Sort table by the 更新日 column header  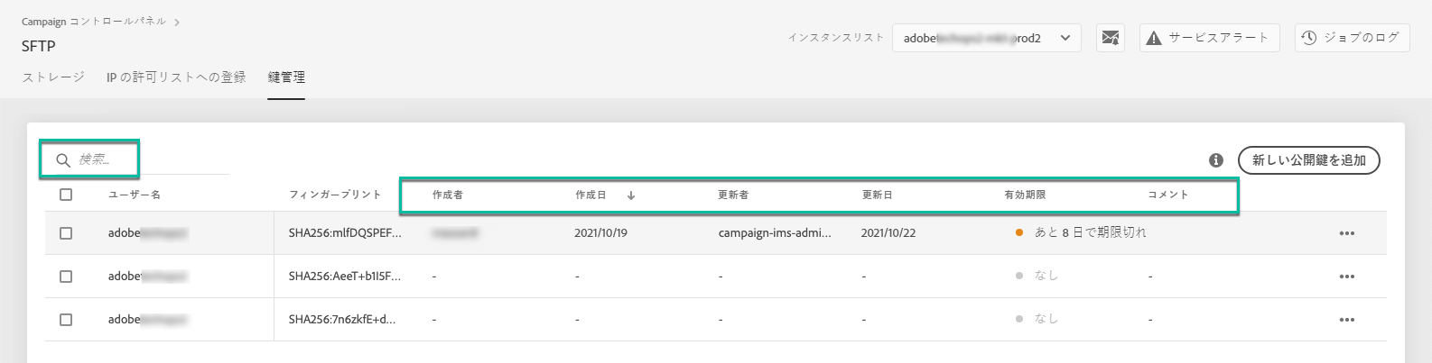pyautogui.click(x=877, y=195)
